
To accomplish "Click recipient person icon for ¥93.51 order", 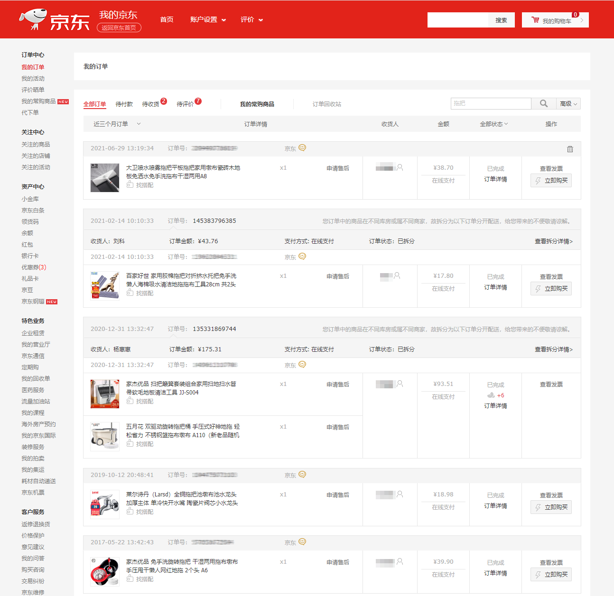I will (400, 384).
